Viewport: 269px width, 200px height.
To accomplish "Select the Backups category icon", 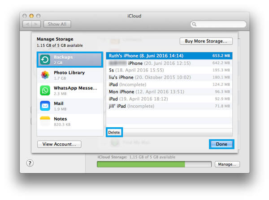I will pos(45,60).
